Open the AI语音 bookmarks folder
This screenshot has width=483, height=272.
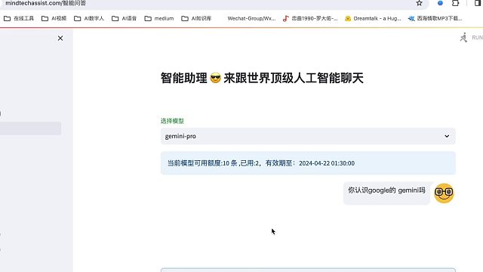(x=124, y=18)
